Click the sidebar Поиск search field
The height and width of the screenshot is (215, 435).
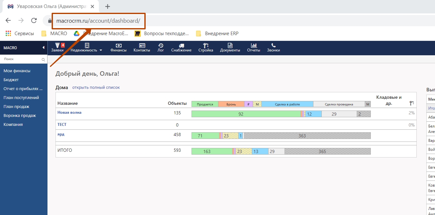pyautogui.click(x=22, y=59)
